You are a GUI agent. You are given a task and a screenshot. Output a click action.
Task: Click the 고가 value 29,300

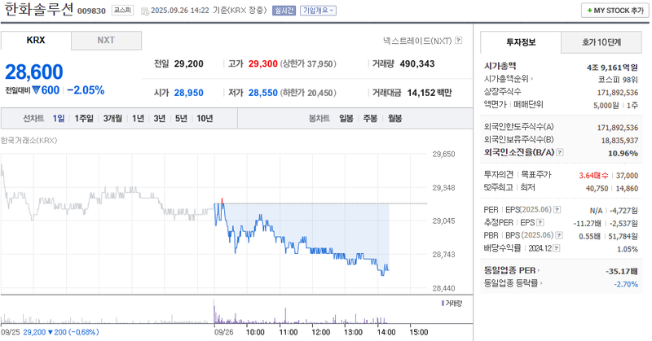point(262,64)
